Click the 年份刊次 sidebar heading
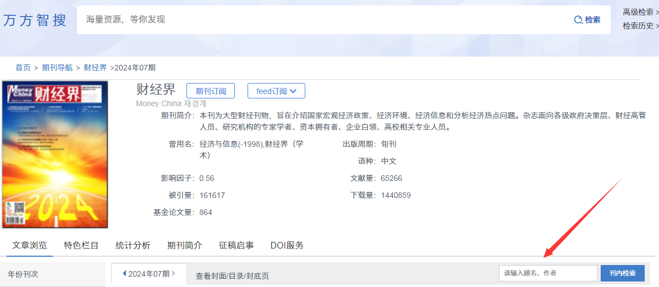Screen dimensions: 659x287 click(x=23, y=274)
